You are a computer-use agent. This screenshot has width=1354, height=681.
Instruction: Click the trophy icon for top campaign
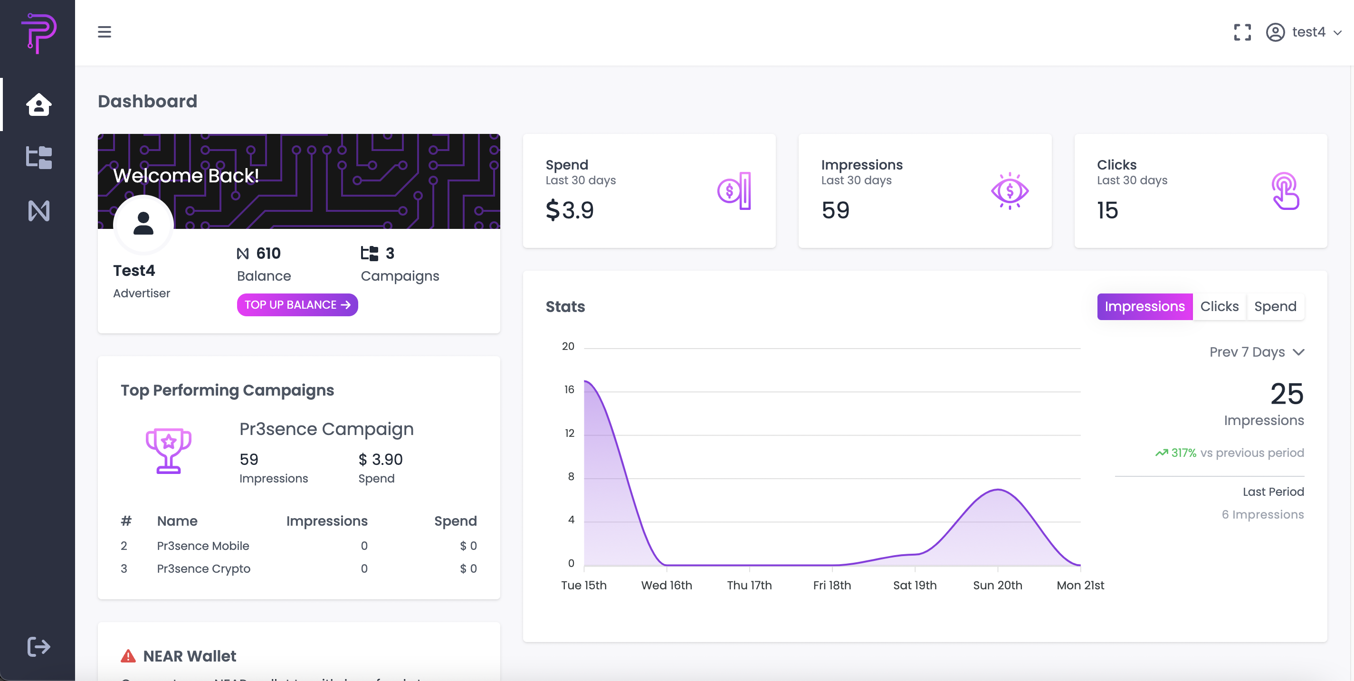(x=168, y=451)
